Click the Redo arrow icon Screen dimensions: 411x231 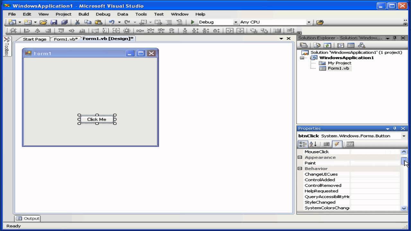coord(127,22)
